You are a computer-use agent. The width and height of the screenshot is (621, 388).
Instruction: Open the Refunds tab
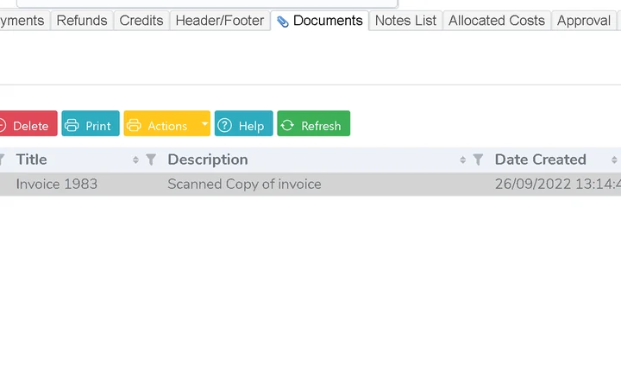pos(82,21)
